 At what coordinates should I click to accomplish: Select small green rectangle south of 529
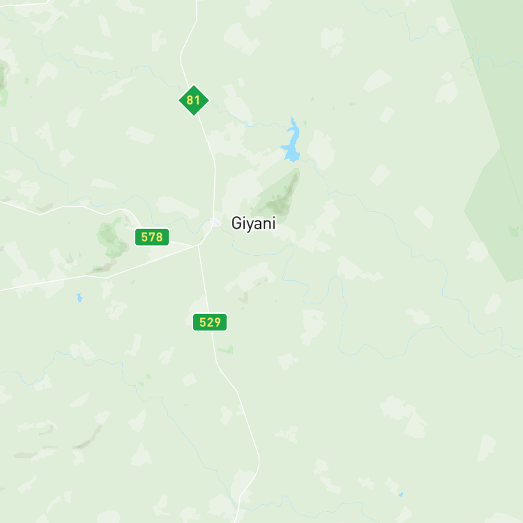[226, 350]
